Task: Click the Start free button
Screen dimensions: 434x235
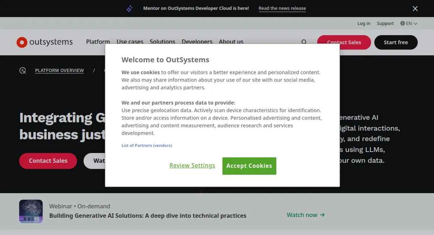Action: coord(396,42)
